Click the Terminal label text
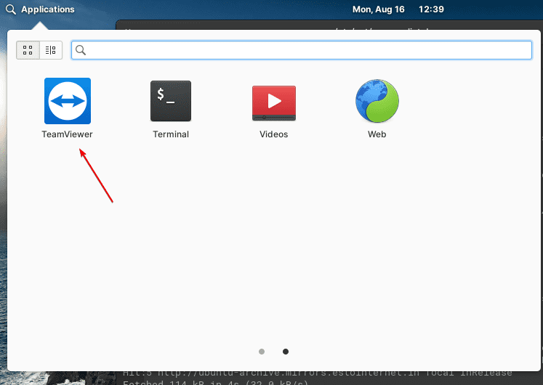This screenshot has height=385, width=543. (171, 134)
